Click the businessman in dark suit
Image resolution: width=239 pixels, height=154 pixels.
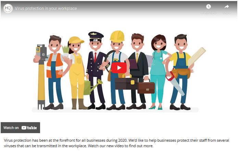point(138,71)
